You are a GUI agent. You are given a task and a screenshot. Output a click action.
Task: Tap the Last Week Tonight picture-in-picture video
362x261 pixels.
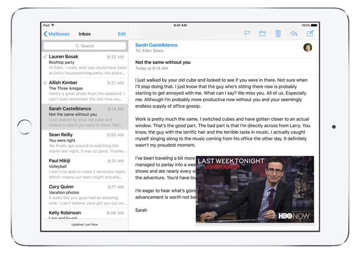[255, 189]
